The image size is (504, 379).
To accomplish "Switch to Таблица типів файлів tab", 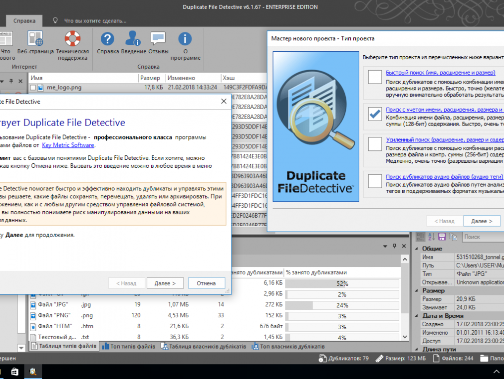I will tap(64, 346).
